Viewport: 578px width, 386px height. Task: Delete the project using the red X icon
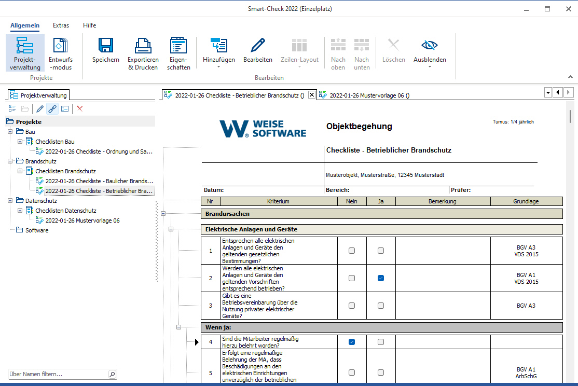(x=79, y=109)
